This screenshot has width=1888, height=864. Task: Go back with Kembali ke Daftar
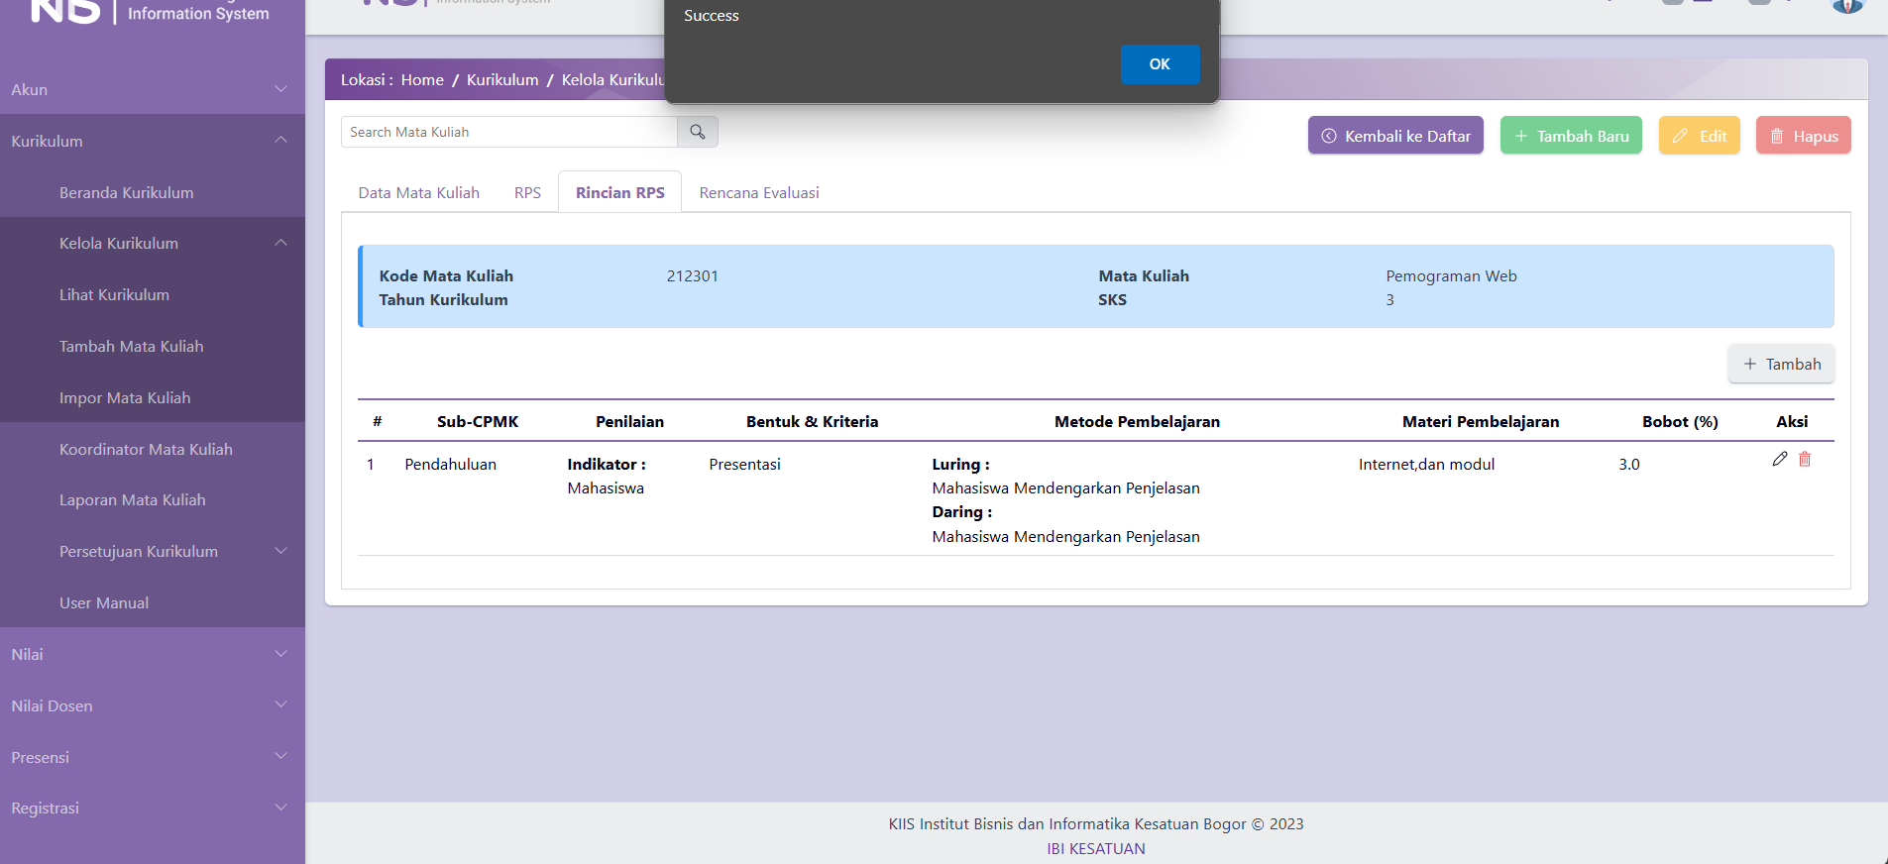pyautogui.click(x=1395, y=136)
